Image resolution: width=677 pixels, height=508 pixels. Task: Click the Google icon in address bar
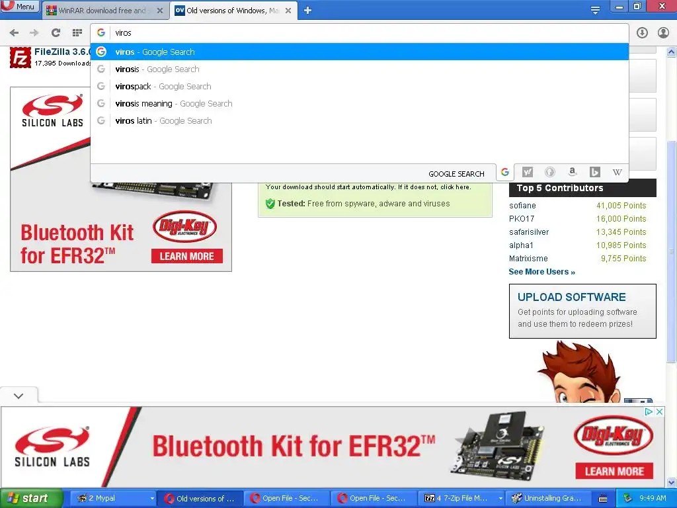coord(101,33)
